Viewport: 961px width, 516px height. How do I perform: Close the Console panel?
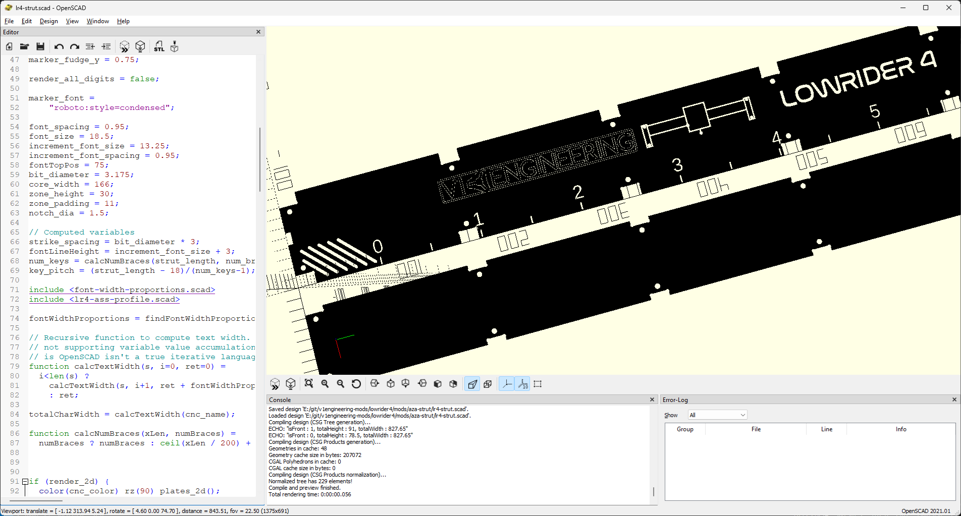652,399
